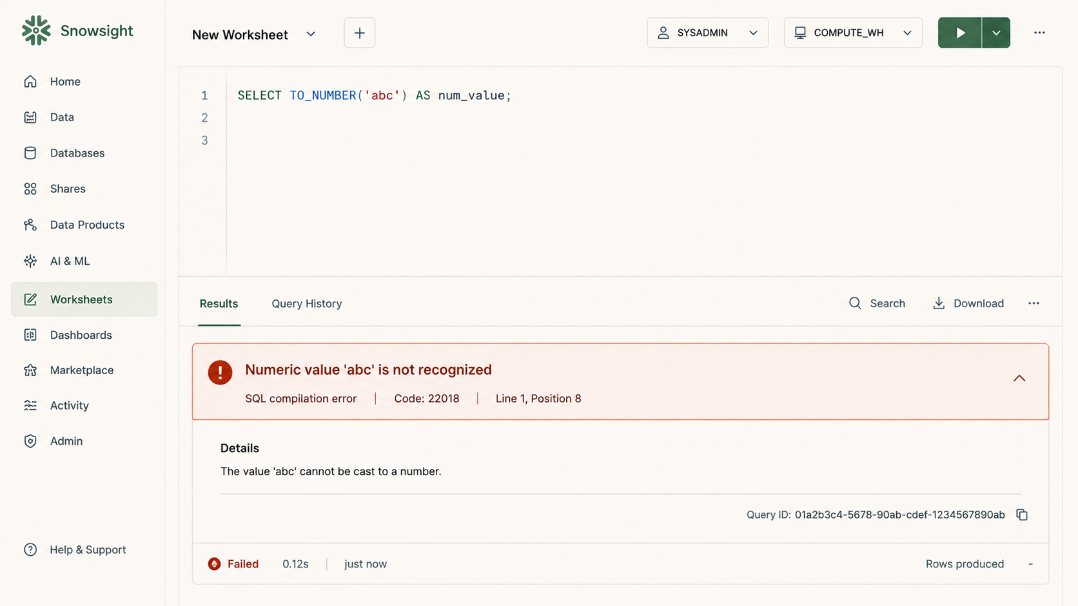Click the 'Details' heading
The height and width of the screenshot is (606, 1078).
click(x=240, y=448)
